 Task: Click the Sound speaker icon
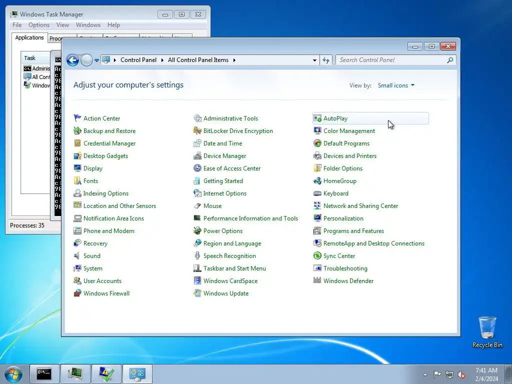pyautogui.click(x=77, y=255)
